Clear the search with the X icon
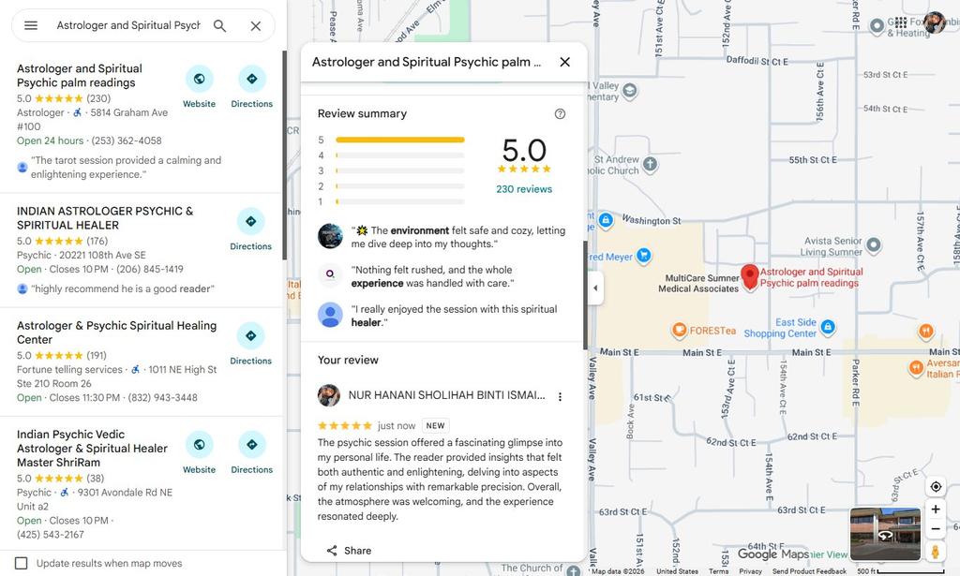 pos(255,25)
